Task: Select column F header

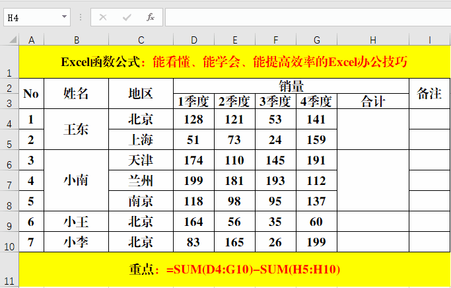Action: tap(275, 40)
